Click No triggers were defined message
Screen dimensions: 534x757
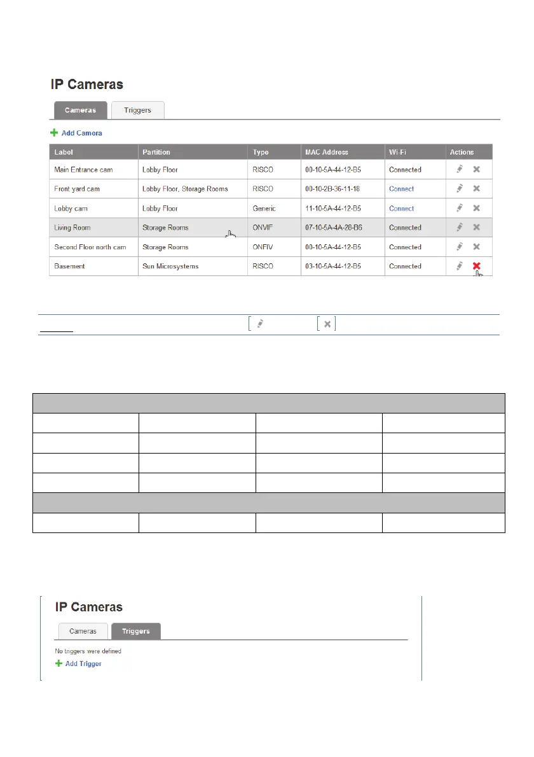click(88, 651)
